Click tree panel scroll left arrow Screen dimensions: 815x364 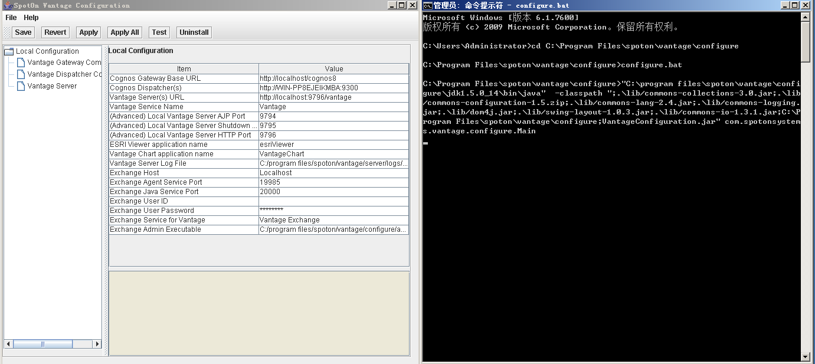click(8, 344)
